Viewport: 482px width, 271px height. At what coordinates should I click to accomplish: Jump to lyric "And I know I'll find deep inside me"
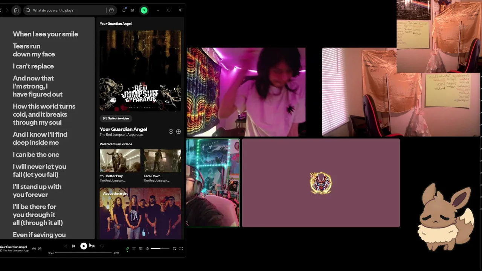click(40, 139)
